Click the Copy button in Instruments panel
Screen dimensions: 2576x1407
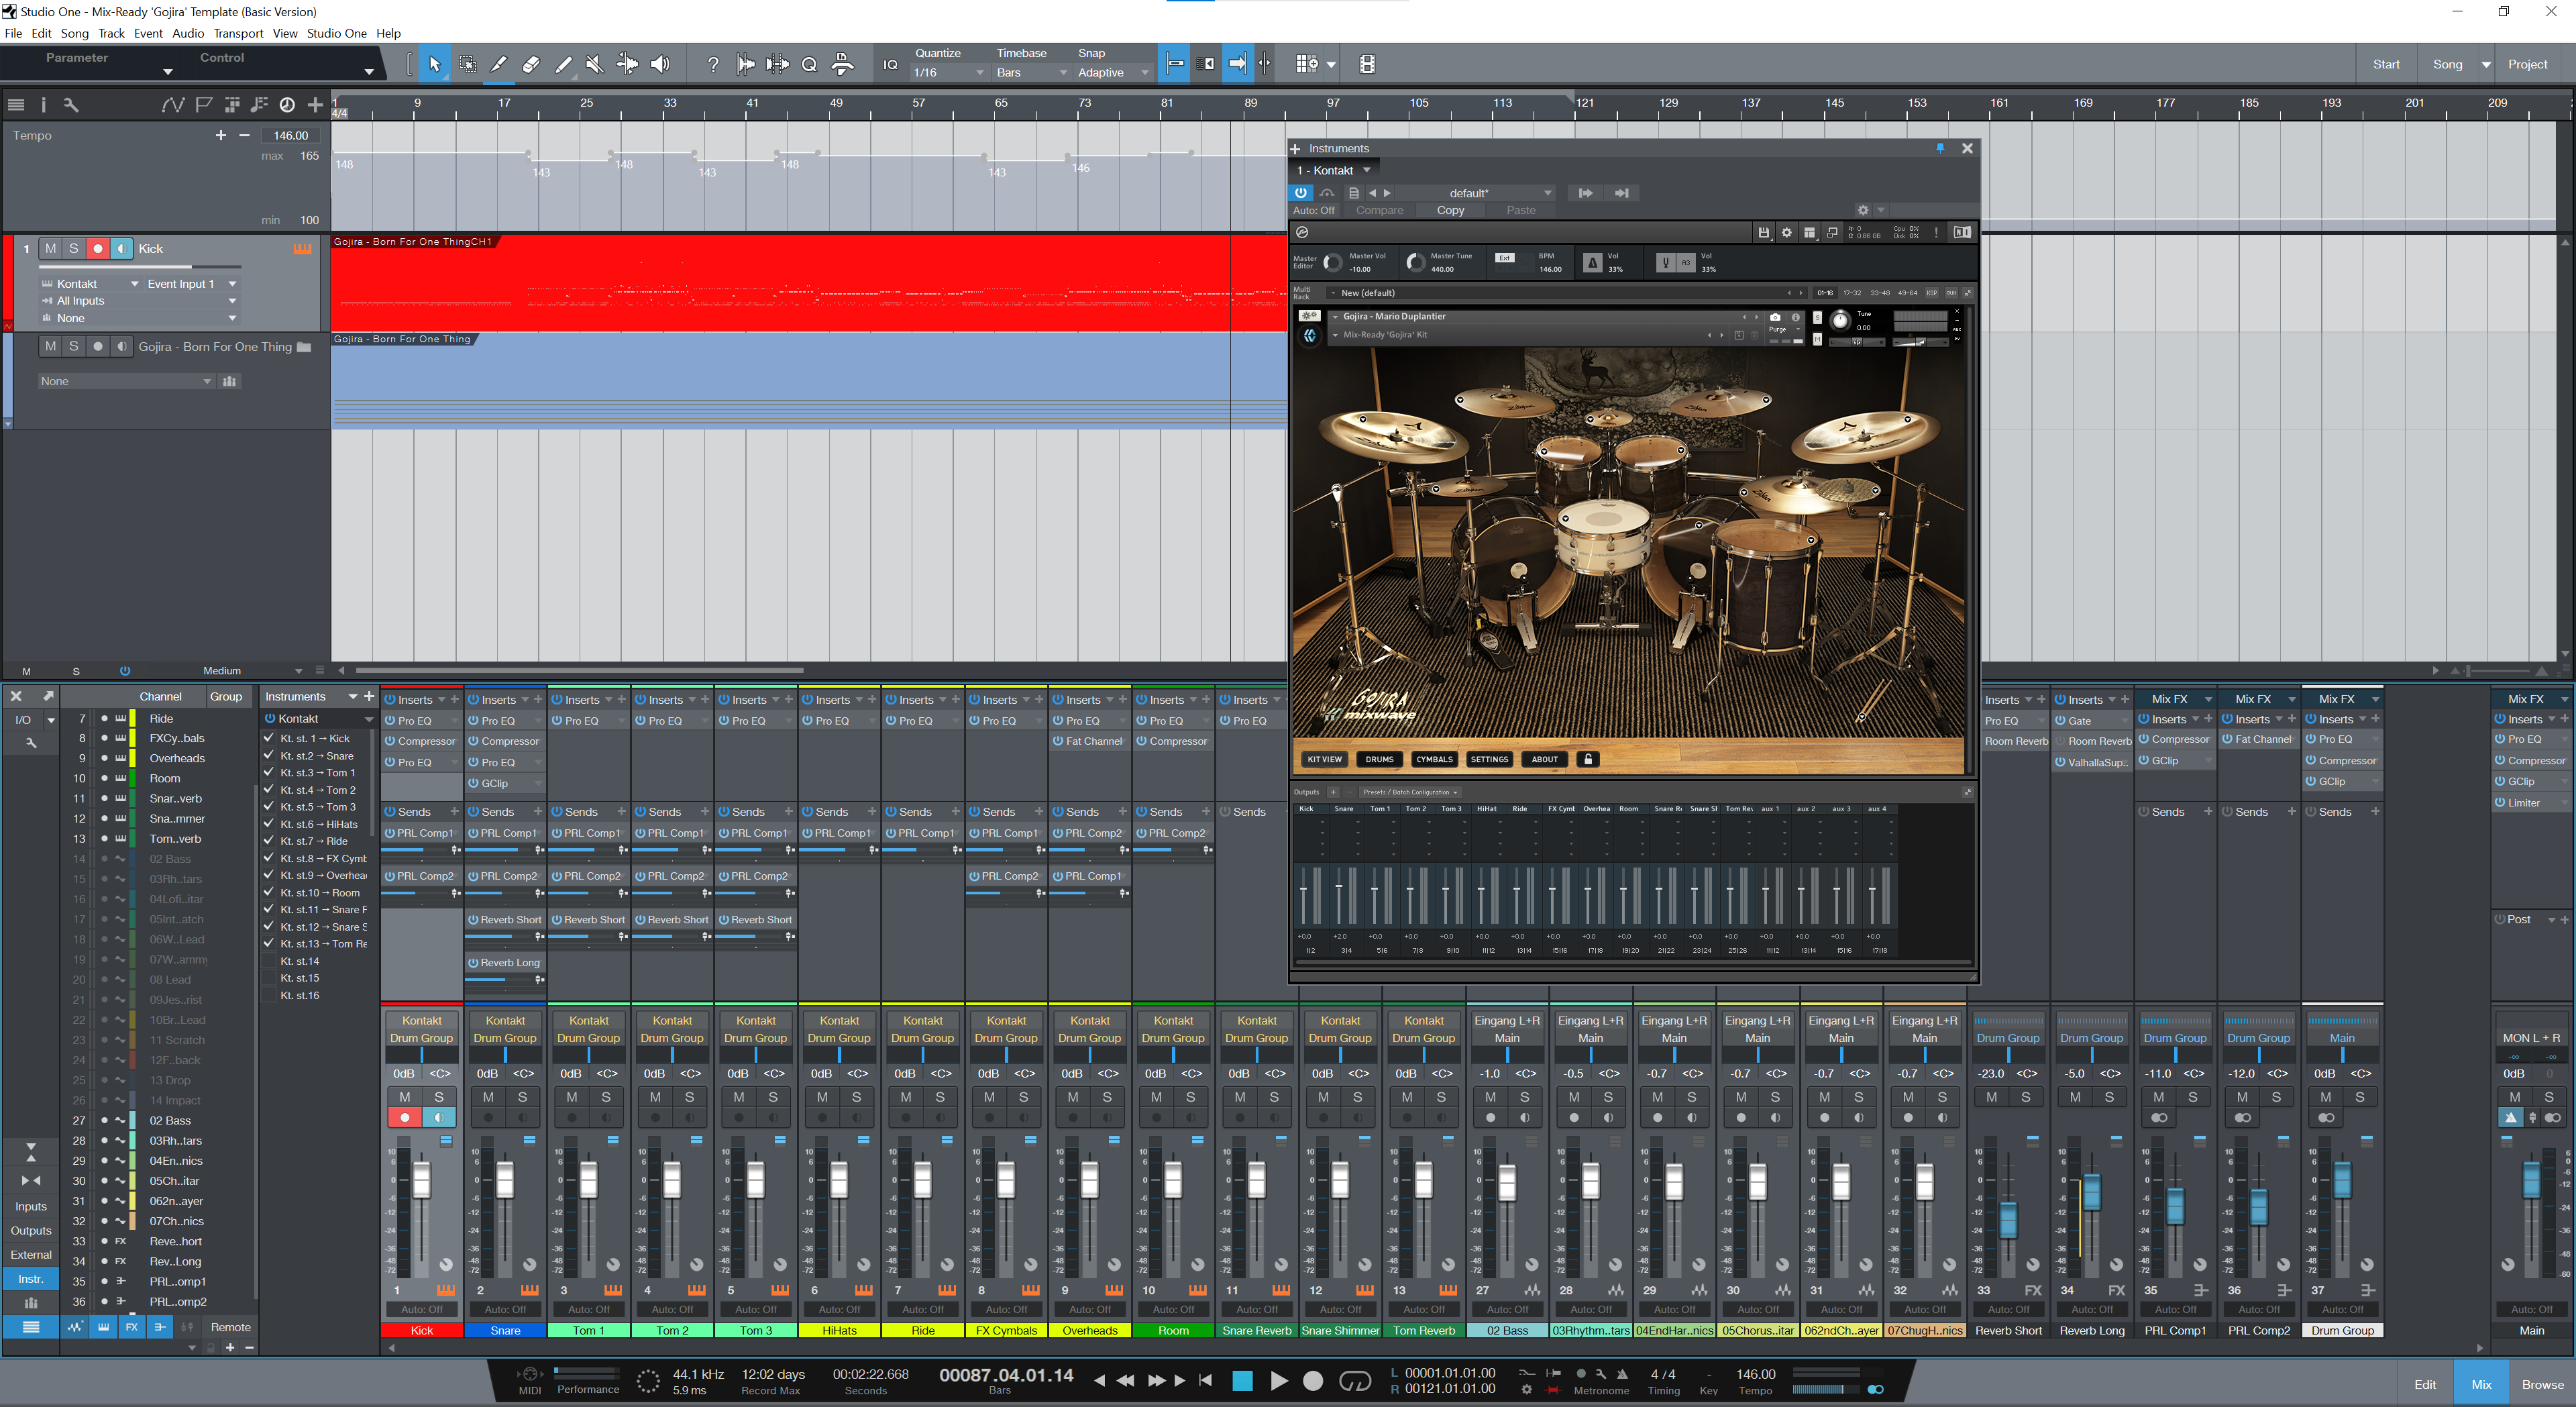1450,211
